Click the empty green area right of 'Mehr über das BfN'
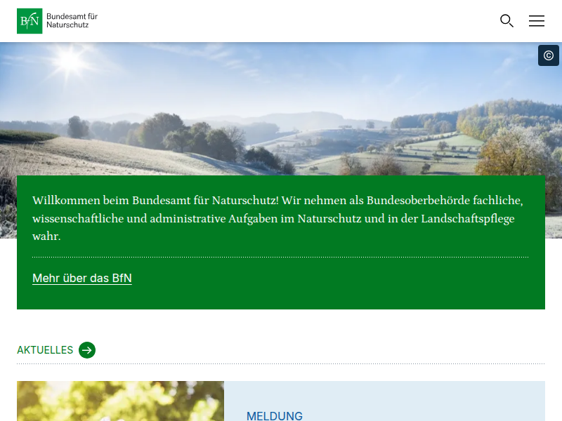Screen dimensions: 562x421 pyautogui.click(x=337, y=281)
